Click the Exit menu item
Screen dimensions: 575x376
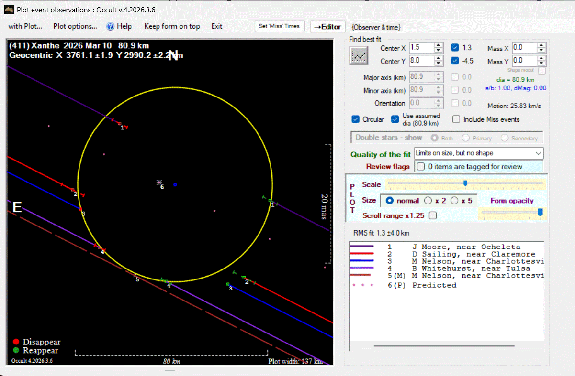pos(217,26)
